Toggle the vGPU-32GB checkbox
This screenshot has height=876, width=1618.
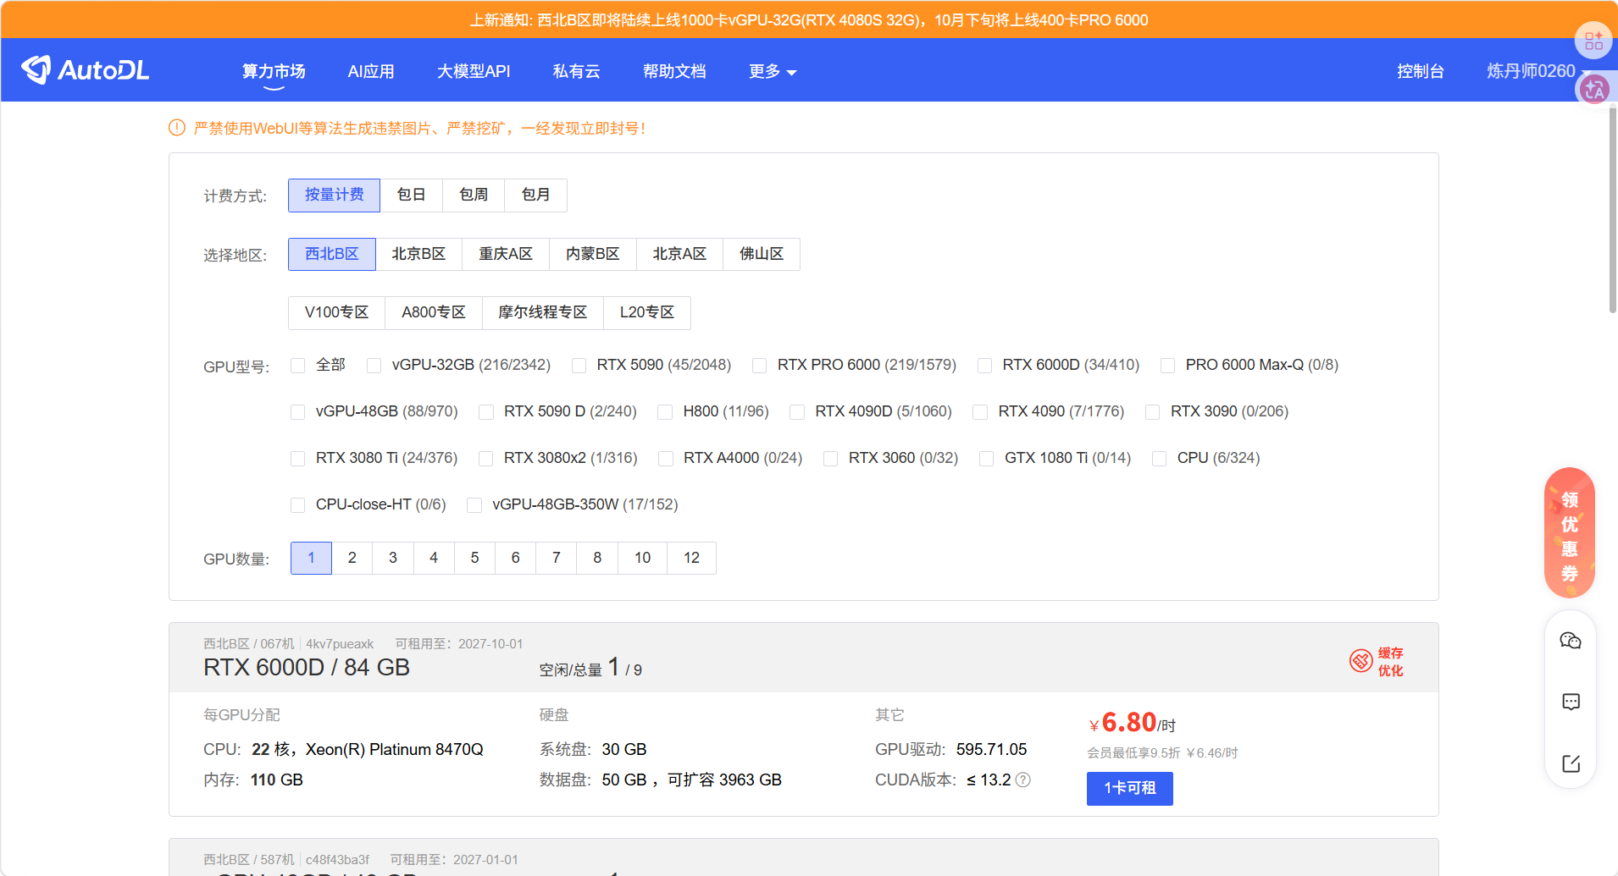[374, 366]
